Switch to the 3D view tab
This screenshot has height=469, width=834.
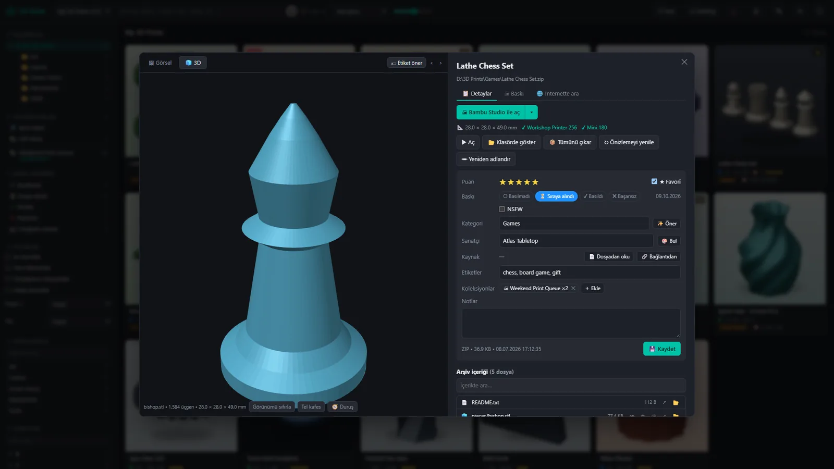[x=193, y=63]
